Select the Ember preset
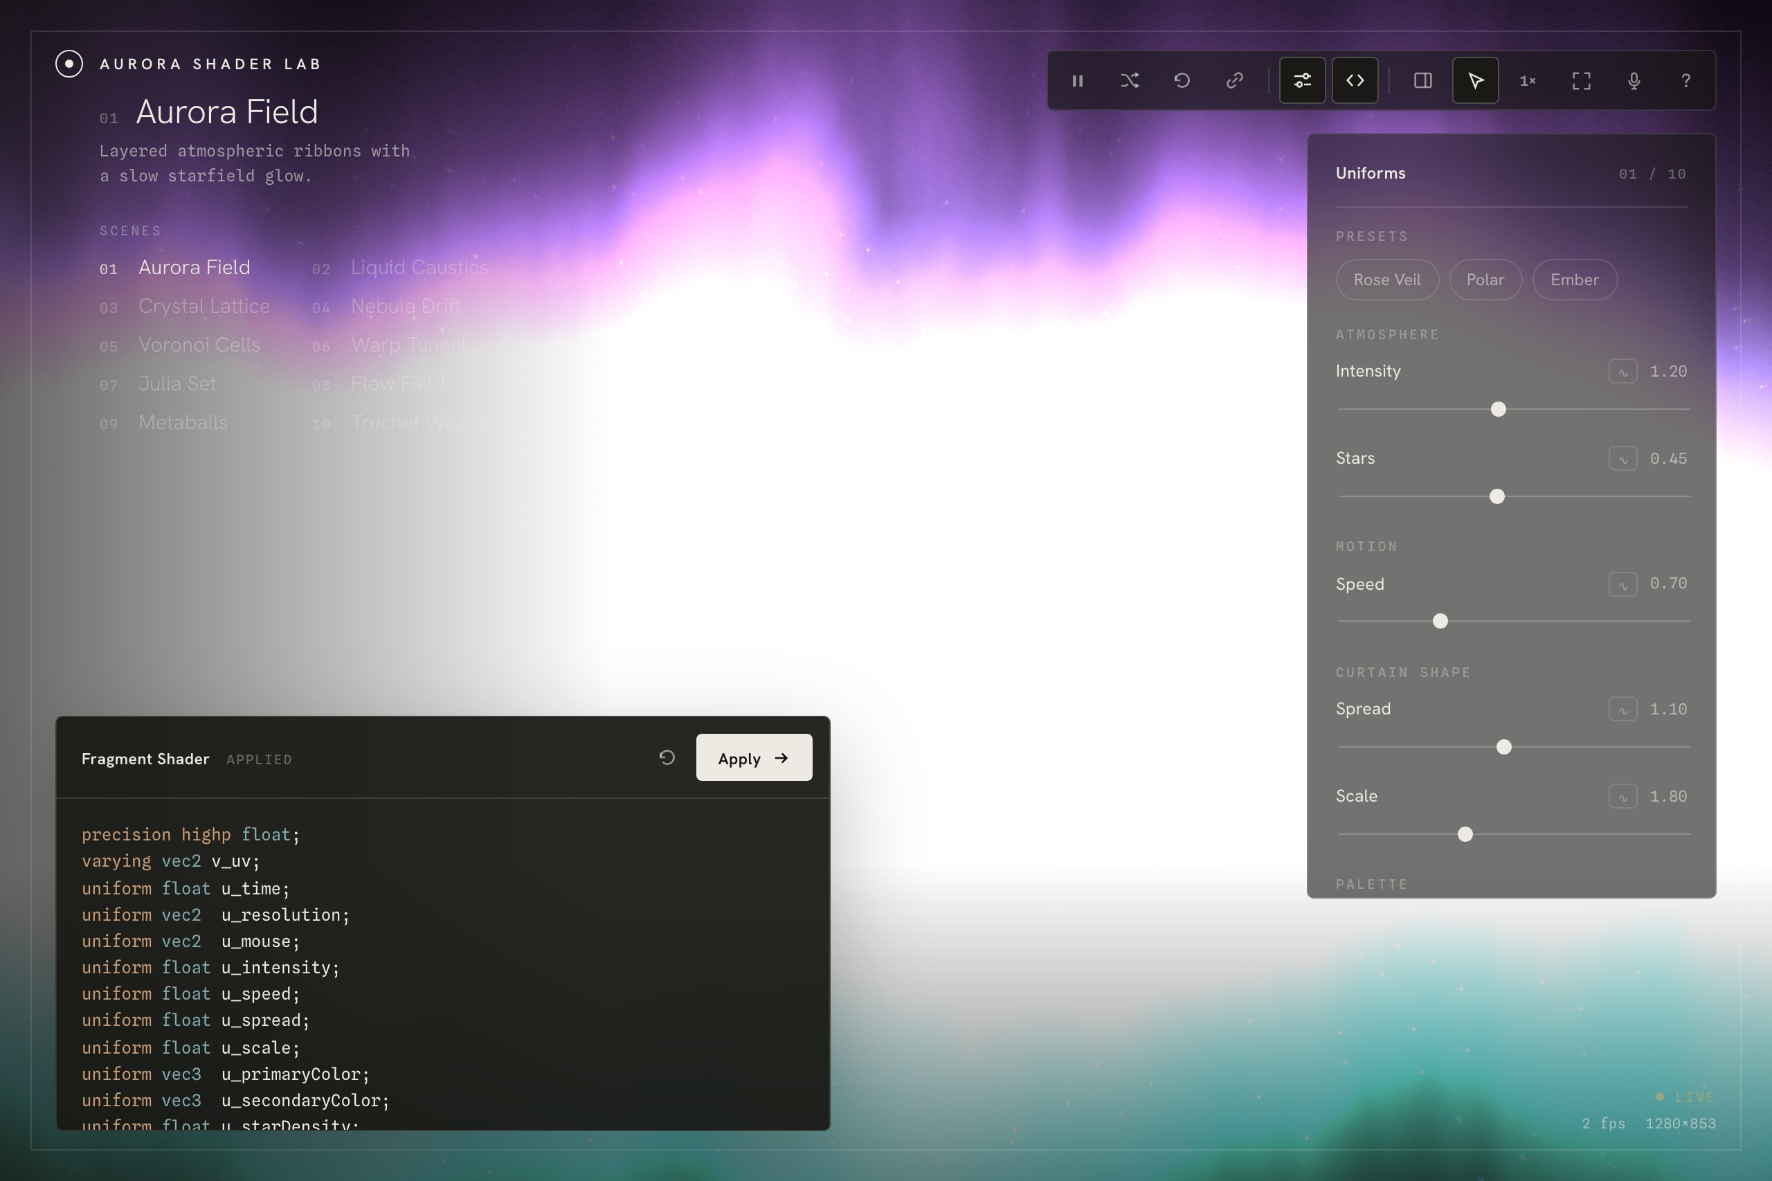The height and width of the screenshot is (1181, 1772). (1574, 280)
